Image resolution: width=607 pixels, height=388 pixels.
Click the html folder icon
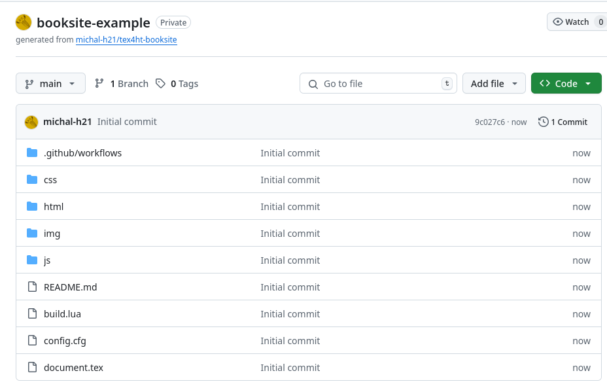click(32, 206)
